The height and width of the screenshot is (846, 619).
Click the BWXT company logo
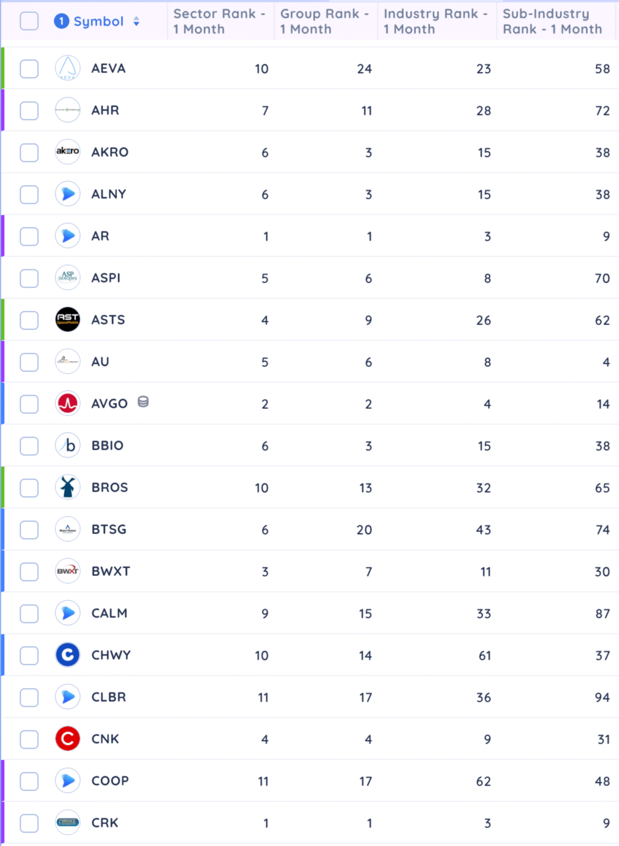[68, 571]
